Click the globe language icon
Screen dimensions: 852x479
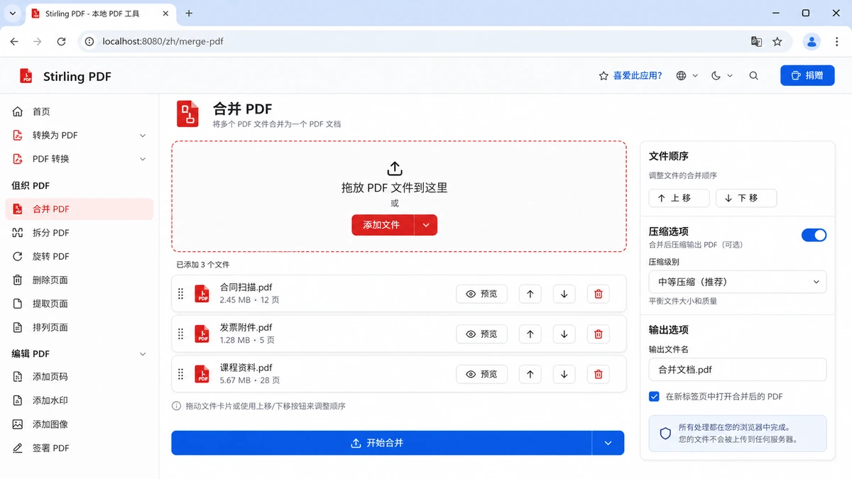coord(681,76)
